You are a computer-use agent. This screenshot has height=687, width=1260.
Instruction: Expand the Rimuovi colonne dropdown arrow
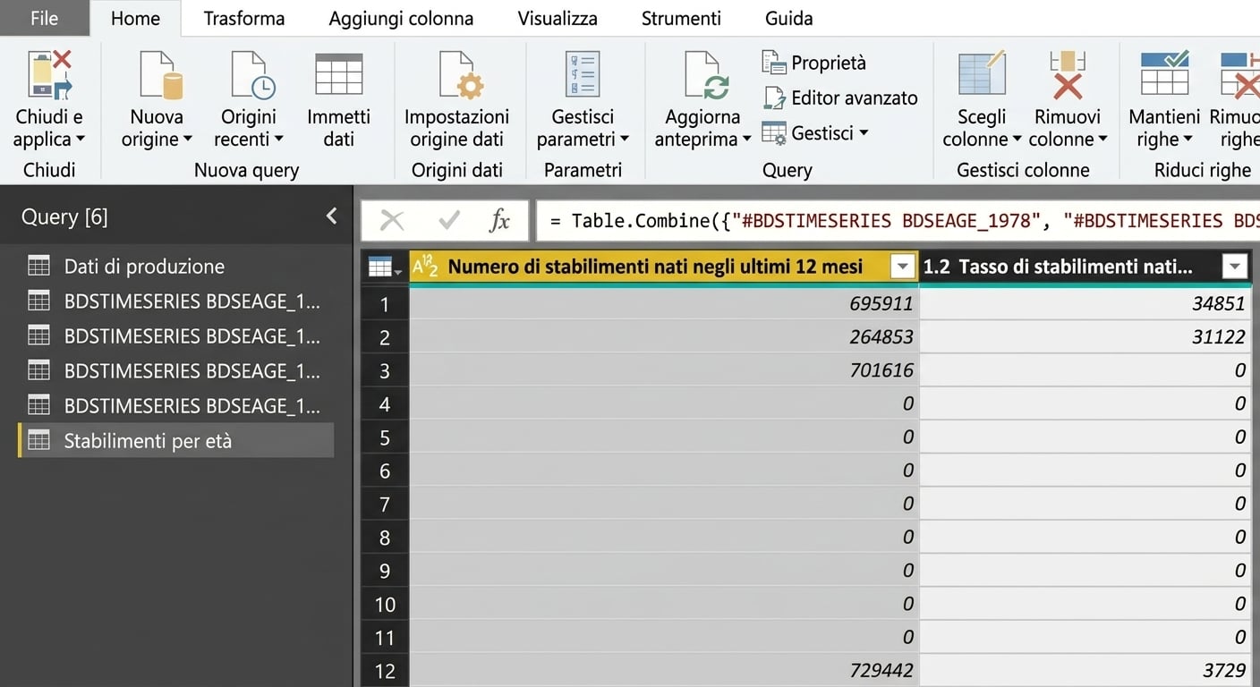(1102, 140)
